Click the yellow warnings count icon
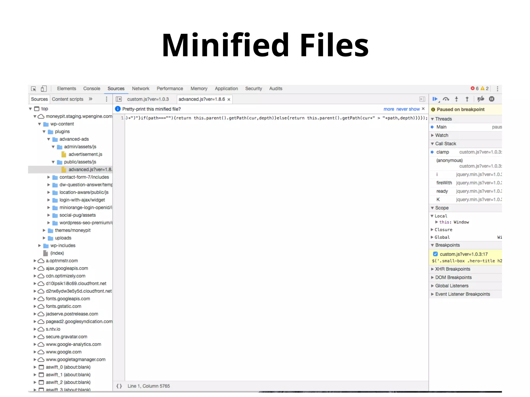The width and height of the screenshot is (530, 397). [x=482, y=88]
